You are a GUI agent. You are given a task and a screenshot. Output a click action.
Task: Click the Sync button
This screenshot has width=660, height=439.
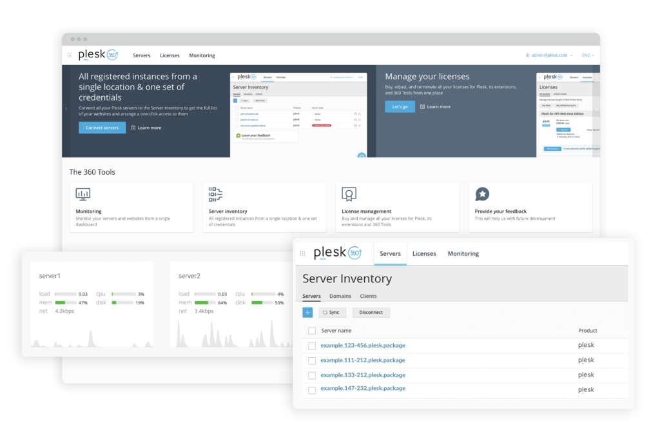[x=332, y=312]
